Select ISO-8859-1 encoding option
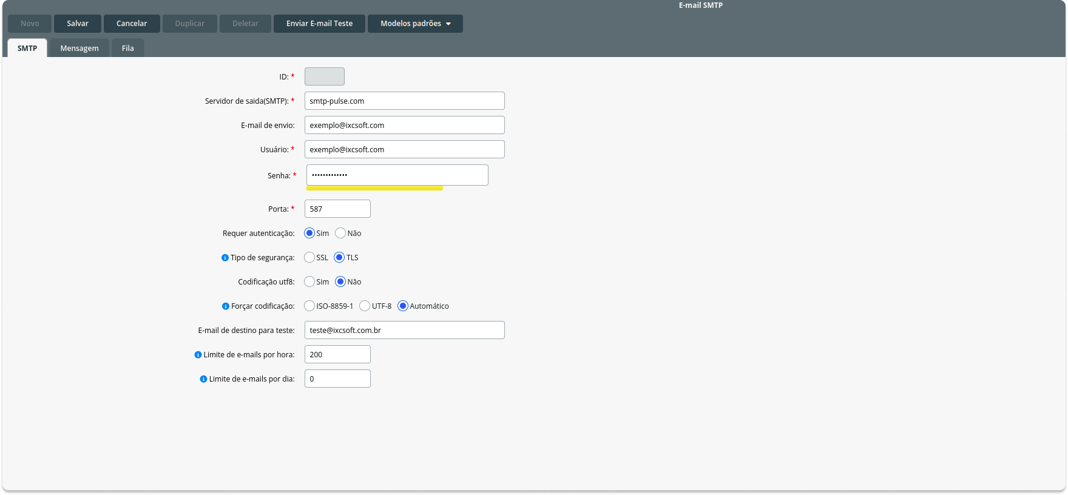The height and width of the screenshot is (495, 1068). pos(309,306)
